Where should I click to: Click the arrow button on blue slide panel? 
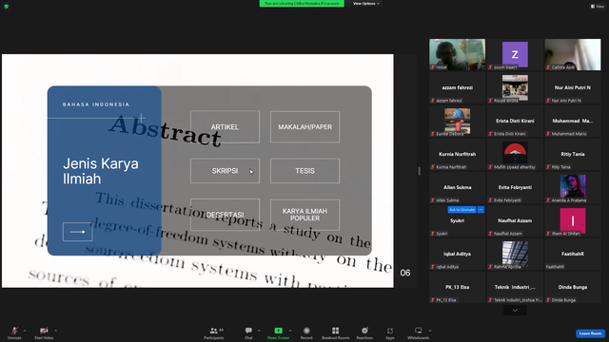(x=78, y=232)
